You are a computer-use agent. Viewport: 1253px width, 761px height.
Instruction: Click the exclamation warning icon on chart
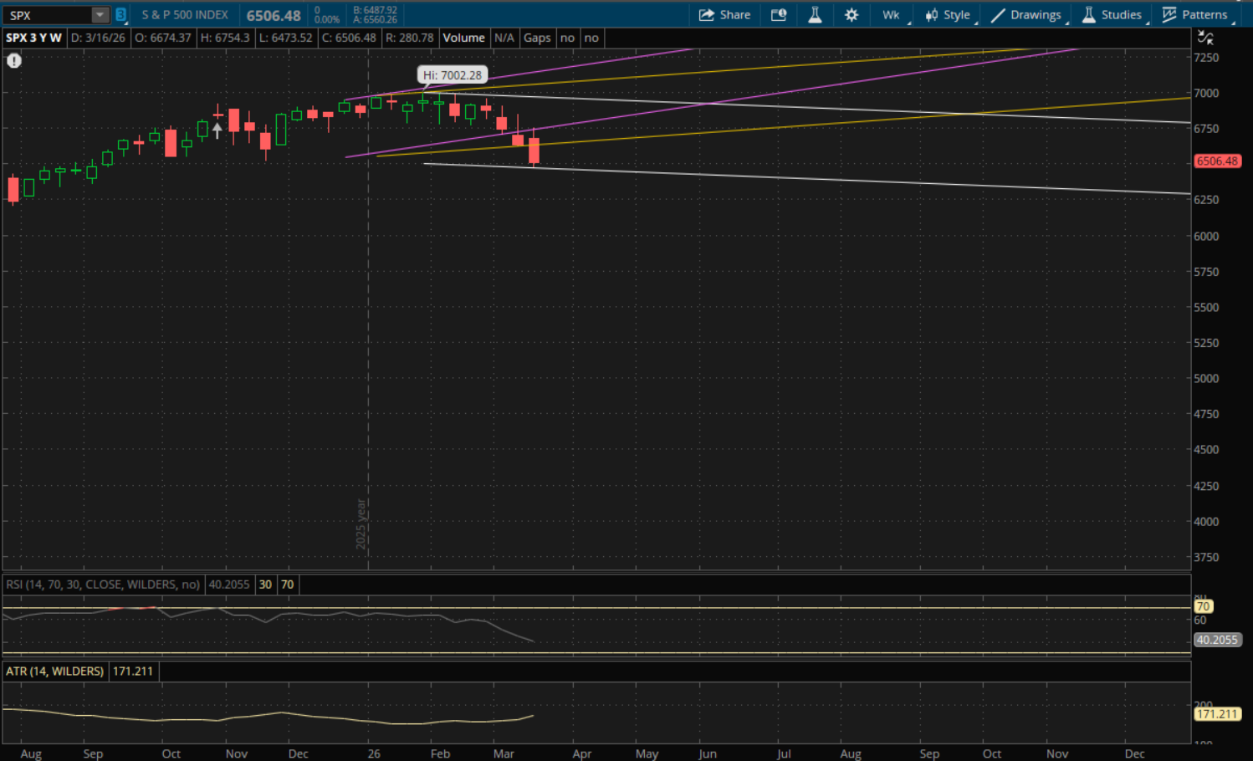(14, 60)
